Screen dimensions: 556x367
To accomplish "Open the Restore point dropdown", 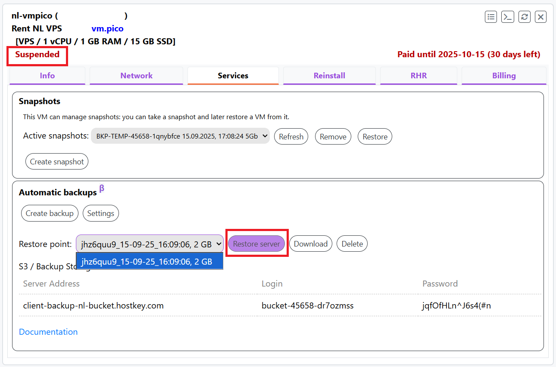I will [x=150, y=244].
